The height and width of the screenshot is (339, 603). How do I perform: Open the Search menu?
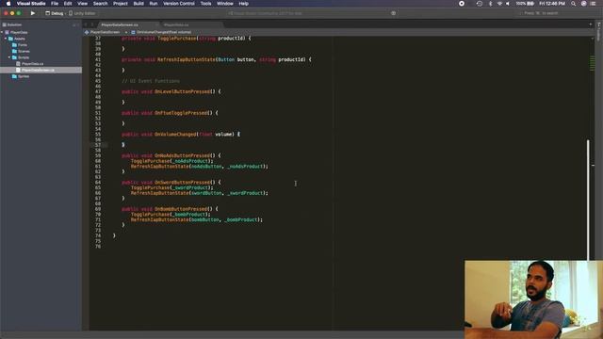click(x=101, y=4)
